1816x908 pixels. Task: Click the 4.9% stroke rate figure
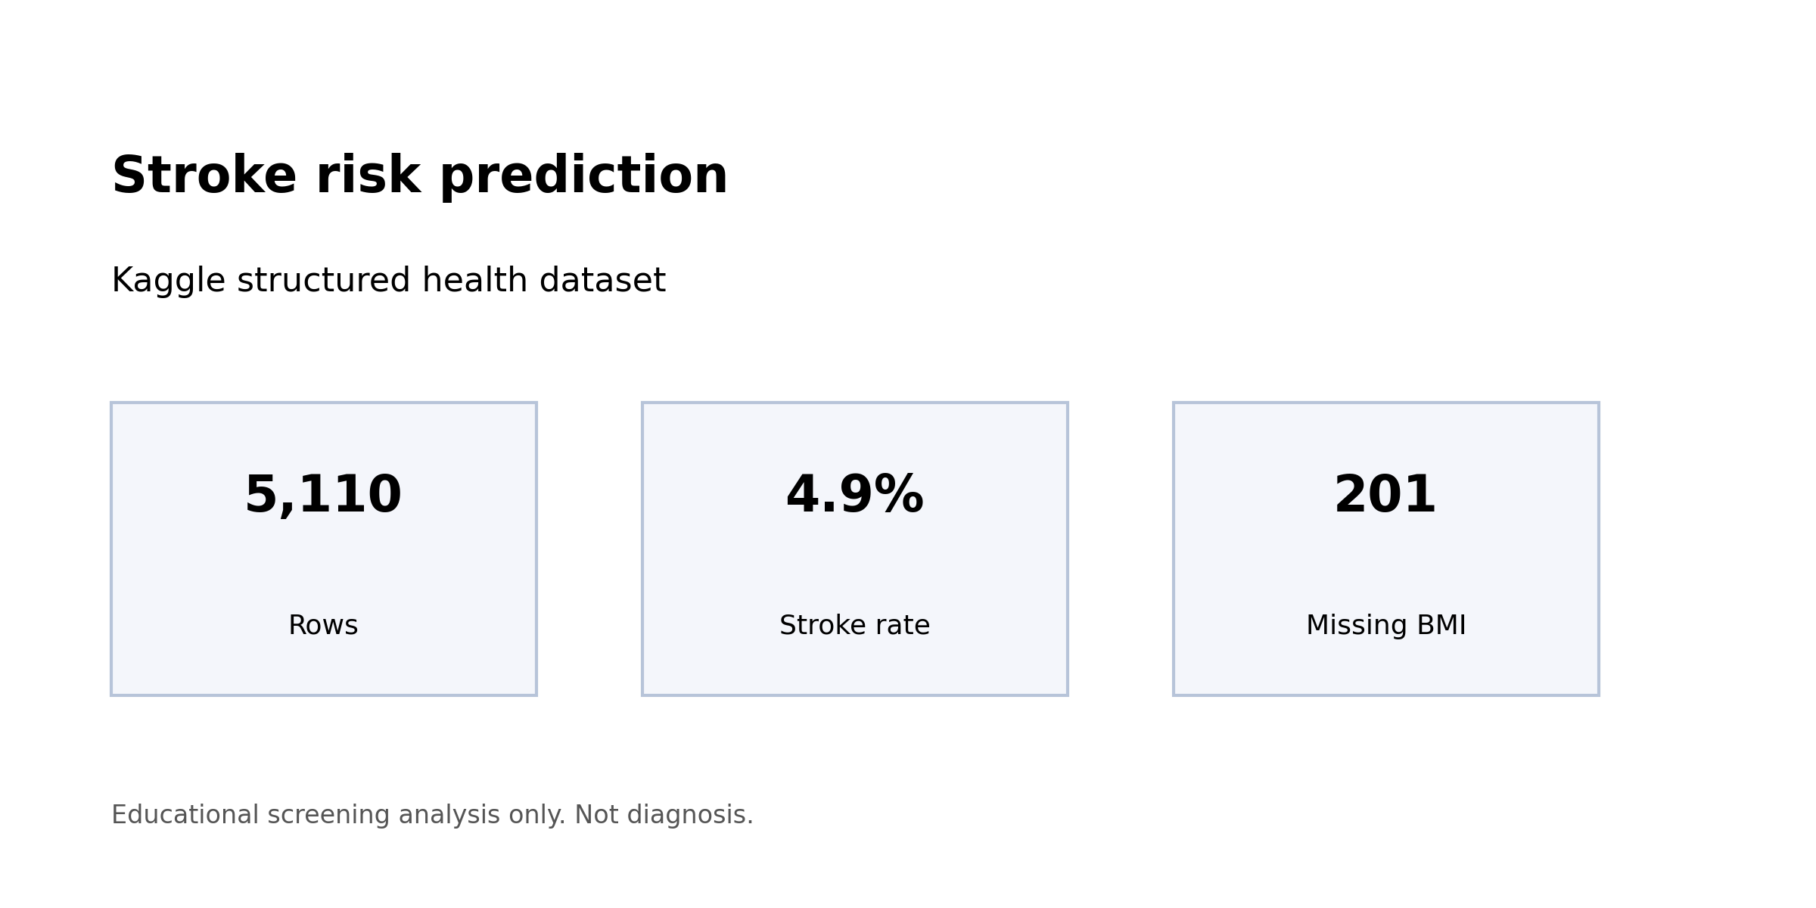[x=854, y=496]
